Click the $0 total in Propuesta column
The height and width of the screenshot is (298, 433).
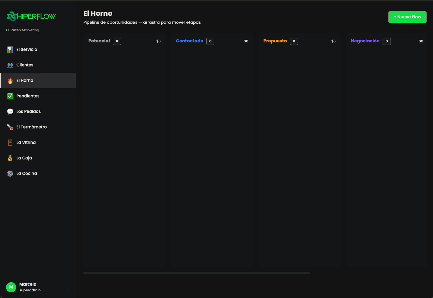click(333, 41)
